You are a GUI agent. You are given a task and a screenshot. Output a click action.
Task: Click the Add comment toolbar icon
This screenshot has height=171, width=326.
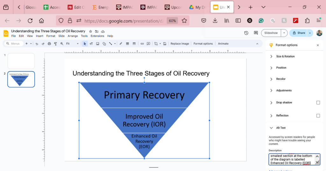148,44
